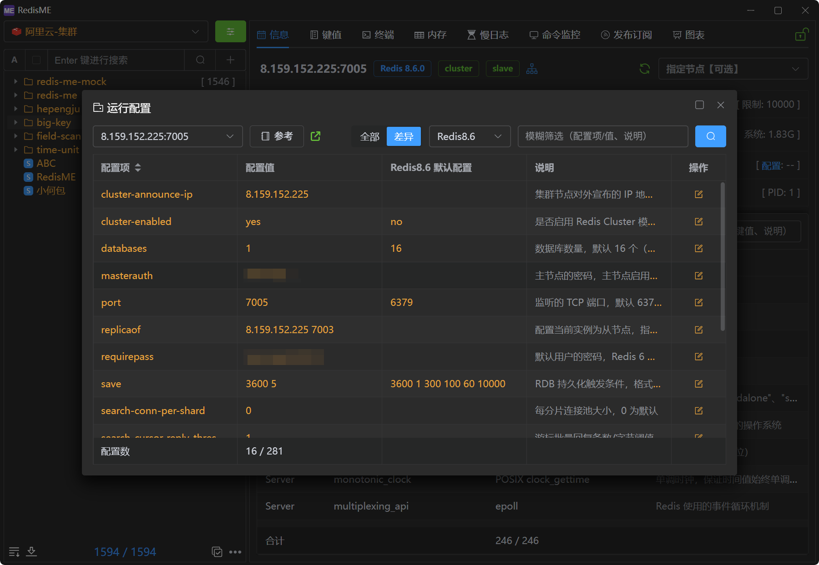Switch to the 键值 tab
819x565 pixels.
[x=326, y=35]
